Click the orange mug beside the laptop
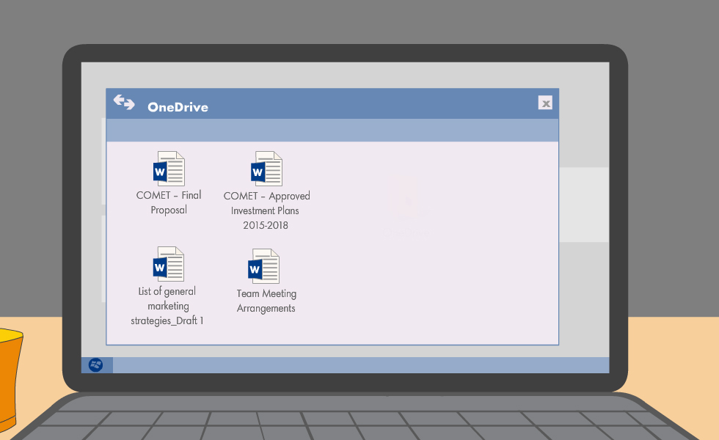The image size is (719, 440). pyautogui.click(x=7, y=381)
